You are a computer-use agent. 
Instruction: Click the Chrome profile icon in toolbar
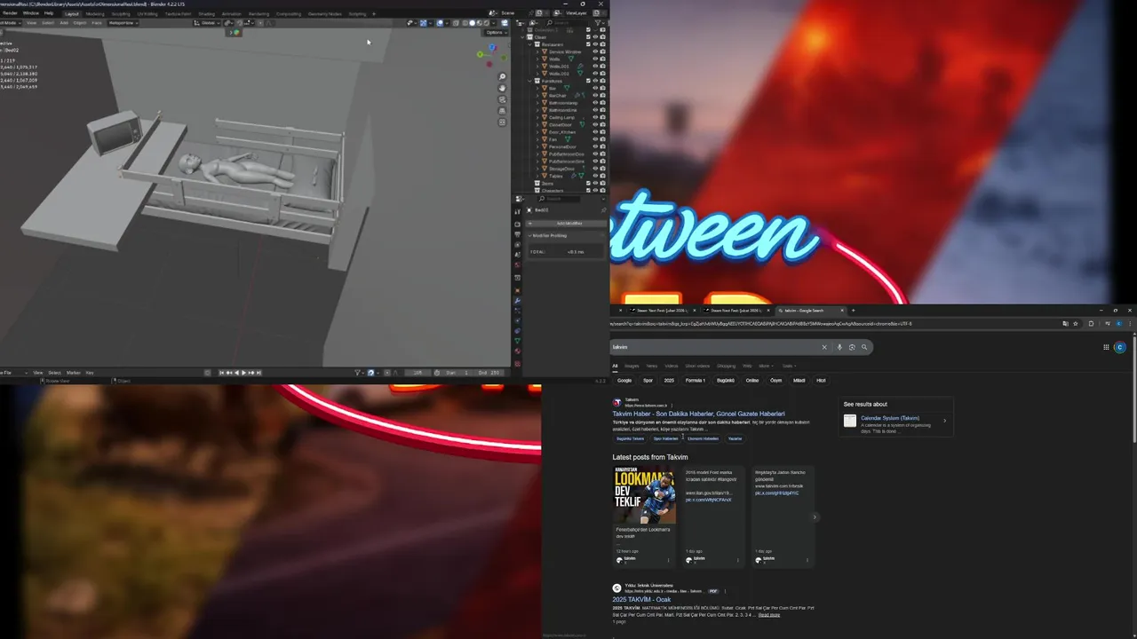[1119, 324]
